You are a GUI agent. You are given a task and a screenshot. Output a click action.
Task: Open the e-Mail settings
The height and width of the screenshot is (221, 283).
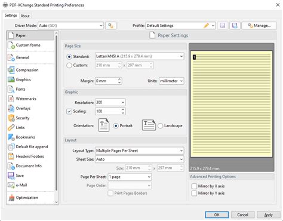pyautogui.click(x=30, y=185)
